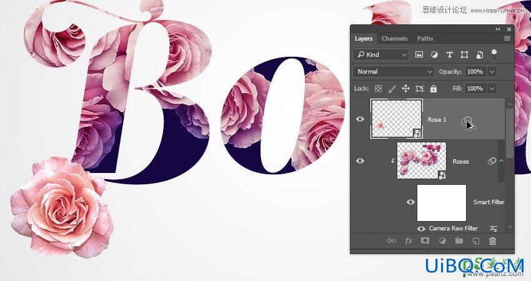Create a new group folder
531x281 pixels.
(459, 240)
